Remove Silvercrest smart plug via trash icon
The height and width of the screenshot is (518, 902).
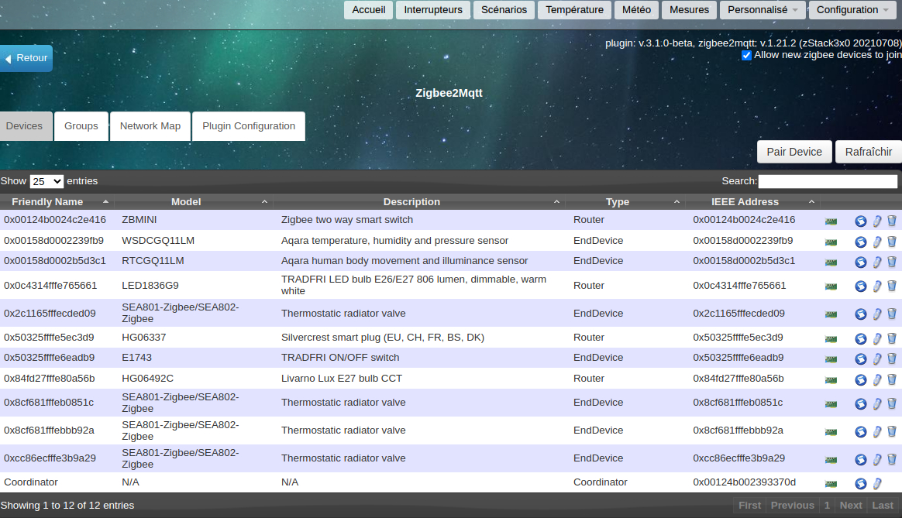pos(891,338)
